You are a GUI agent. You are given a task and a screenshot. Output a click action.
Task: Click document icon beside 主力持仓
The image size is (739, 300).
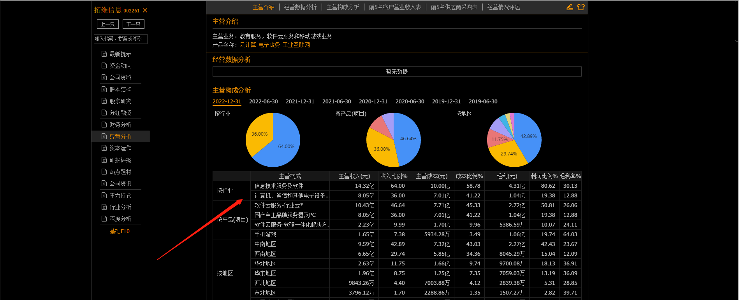click(x=104, y=195)
